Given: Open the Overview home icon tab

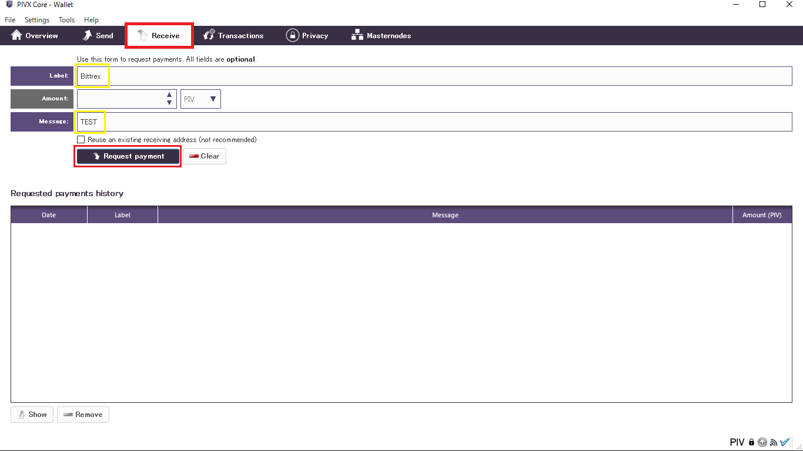Looking at the screenshot, I should click(x=35, y=36).
